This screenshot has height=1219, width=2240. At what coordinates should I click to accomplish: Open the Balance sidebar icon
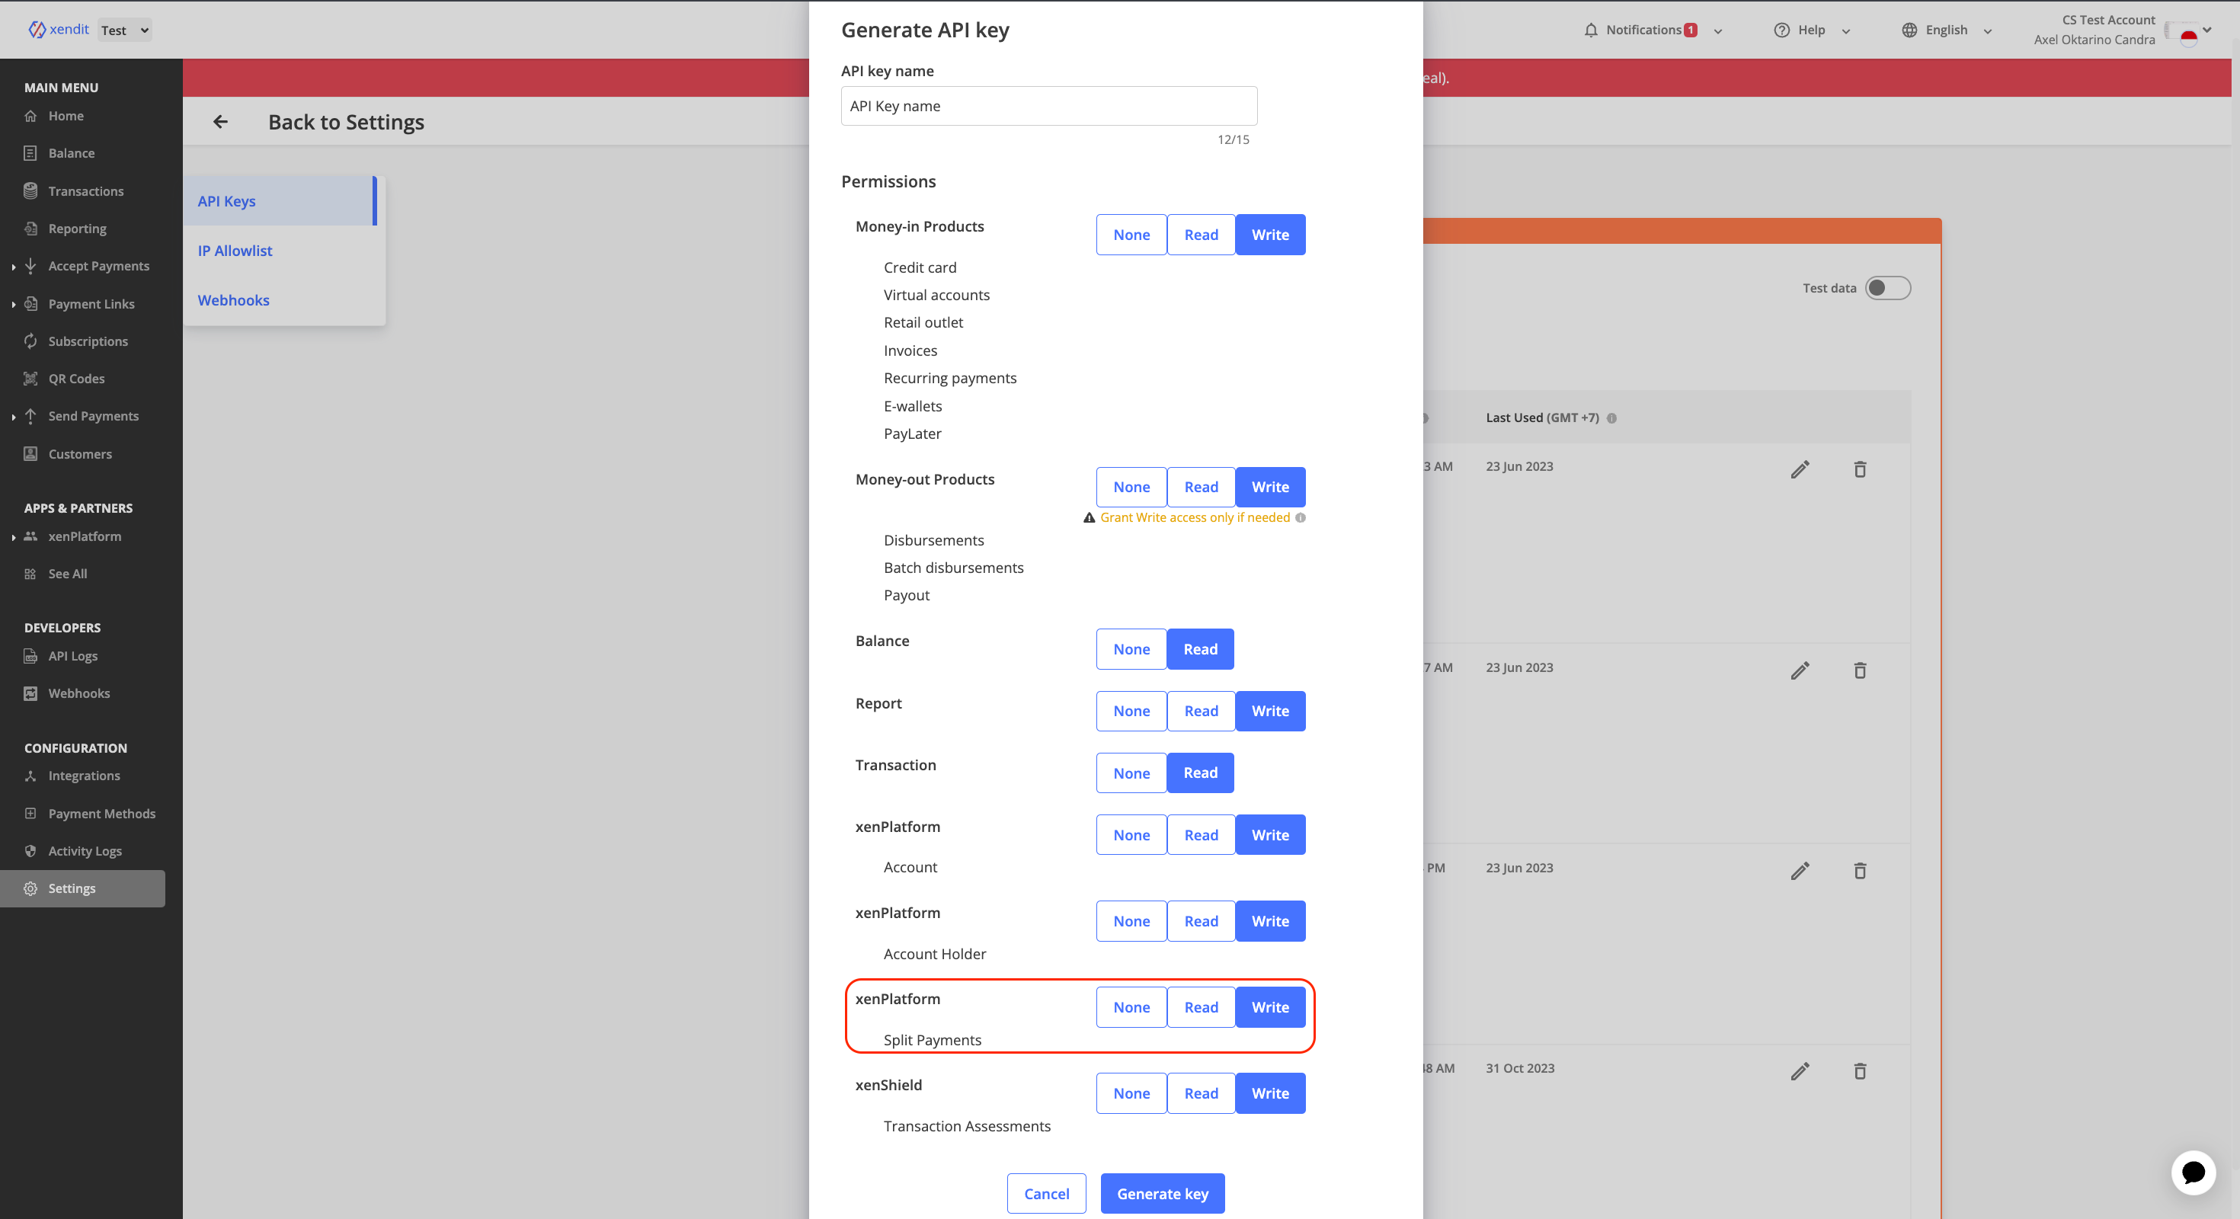(30, 153)
